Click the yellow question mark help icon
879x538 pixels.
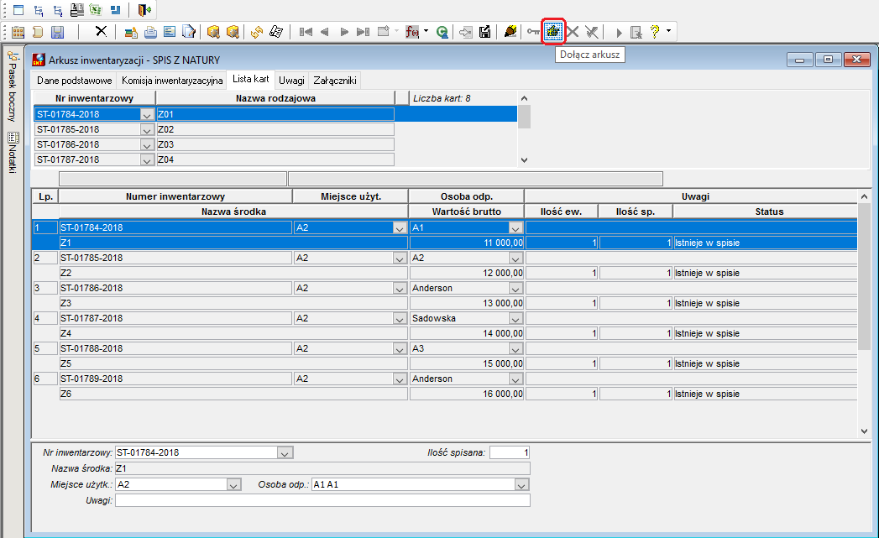tap(654, 32)
